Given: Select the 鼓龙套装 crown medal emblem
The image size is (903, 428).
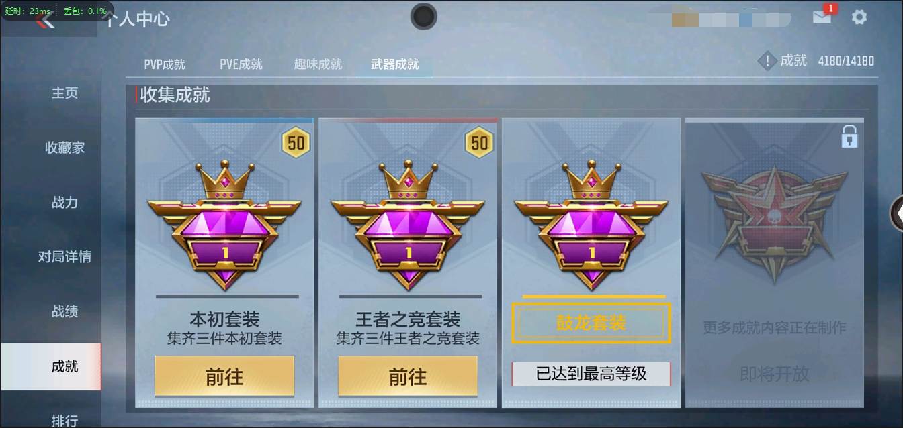Looking at the screenshot, I should click(x=592, y=224).
